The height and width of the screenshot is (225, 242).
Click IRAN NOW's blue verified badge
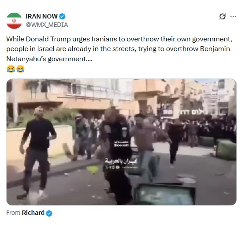[x=62, y=16]
